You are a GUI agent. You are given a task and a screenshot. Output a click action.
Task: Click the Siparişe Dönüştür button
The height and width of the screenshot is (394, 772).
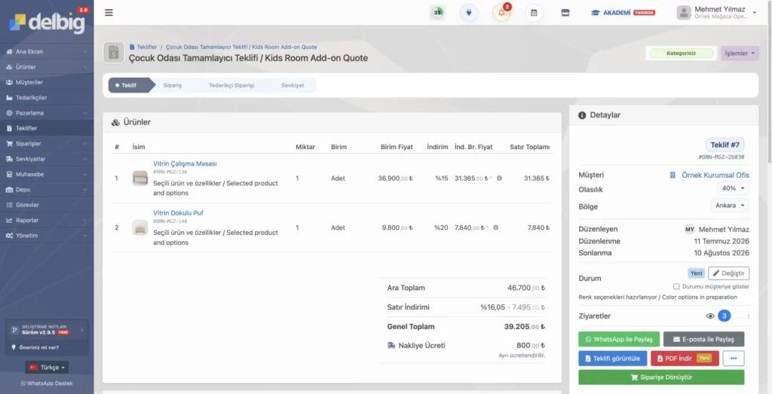click(661, 377)
